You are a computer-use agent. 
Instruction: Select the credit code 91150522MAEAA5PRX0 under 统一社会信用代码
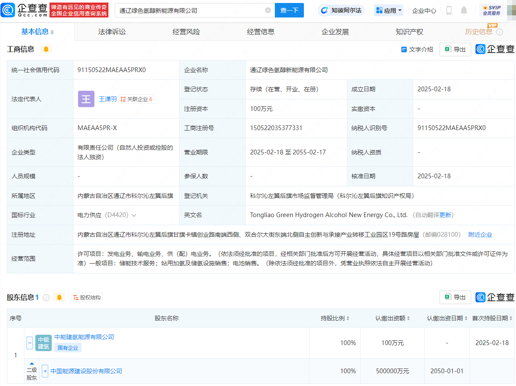112,70
